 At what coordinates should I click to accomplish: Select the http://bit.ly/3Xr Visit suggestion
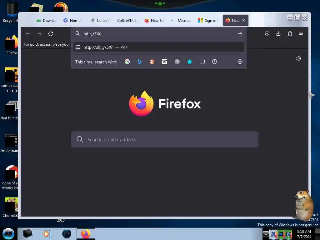tap(159, 47)
